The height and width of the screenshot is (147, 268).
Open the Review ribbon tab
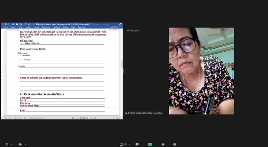click(x=65, y=27)
